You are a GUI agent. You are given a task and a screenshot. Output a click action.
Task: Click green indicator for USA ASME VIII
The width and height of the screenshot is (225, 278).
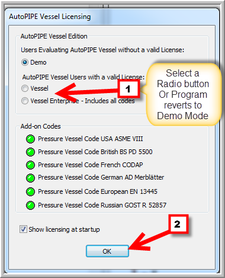point(30,139)
